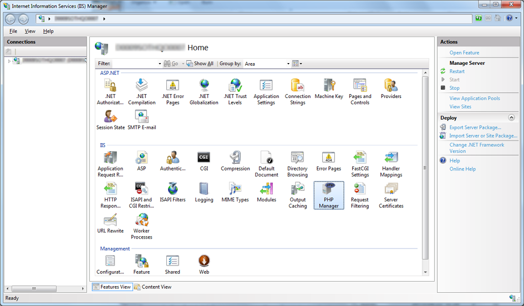Open the View menu
Viewport: 524px width, 306px height.
(30, 31)
